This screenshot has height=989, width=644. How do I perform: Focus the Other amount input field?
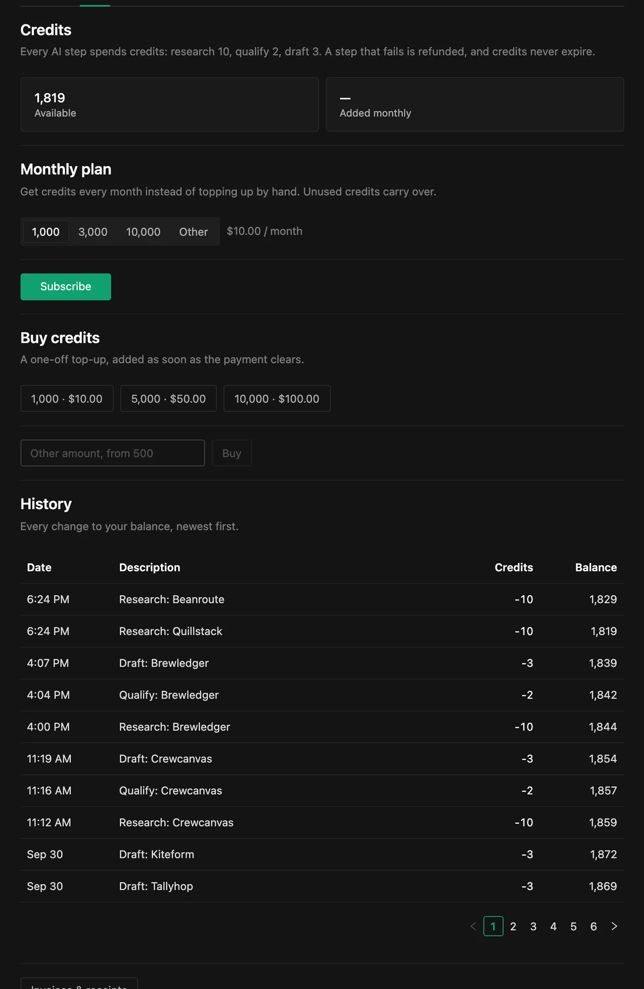tap(113, 453)
